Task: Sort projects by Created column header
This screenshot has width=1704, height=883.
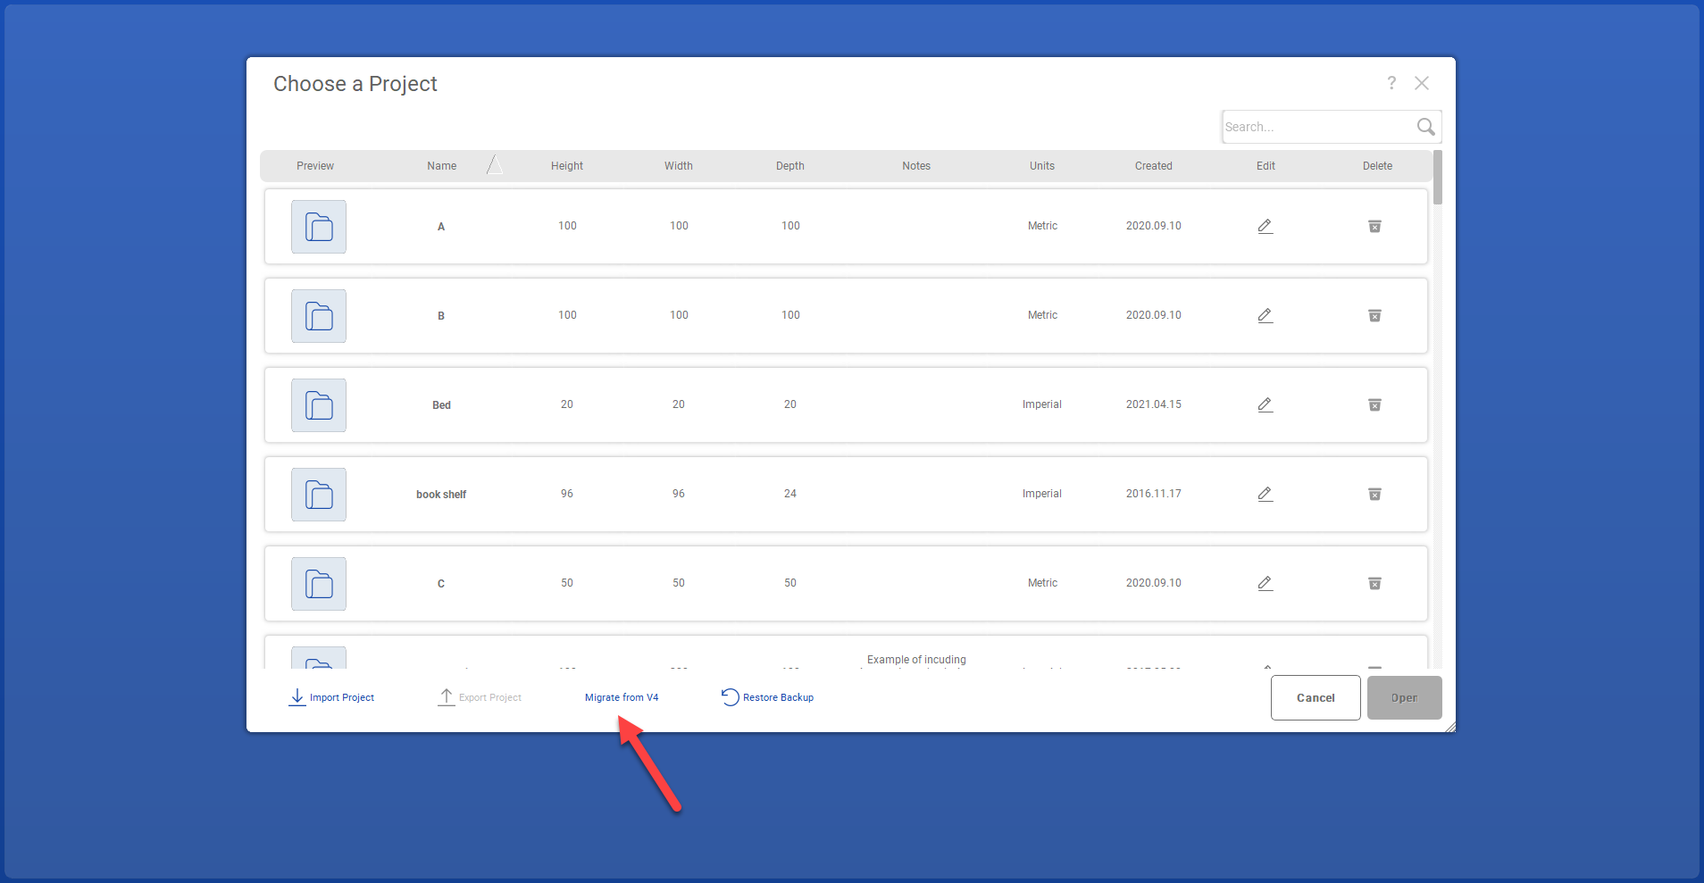Action: [x=1153, y=166]
